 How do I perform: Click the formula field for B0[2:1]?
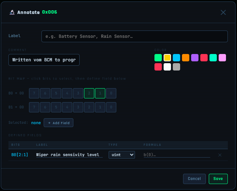176,155
